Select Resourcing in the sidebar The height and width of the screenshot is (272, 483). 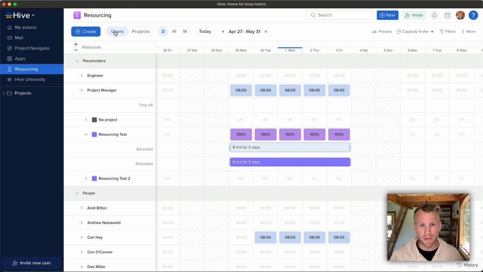pos(32,69)
